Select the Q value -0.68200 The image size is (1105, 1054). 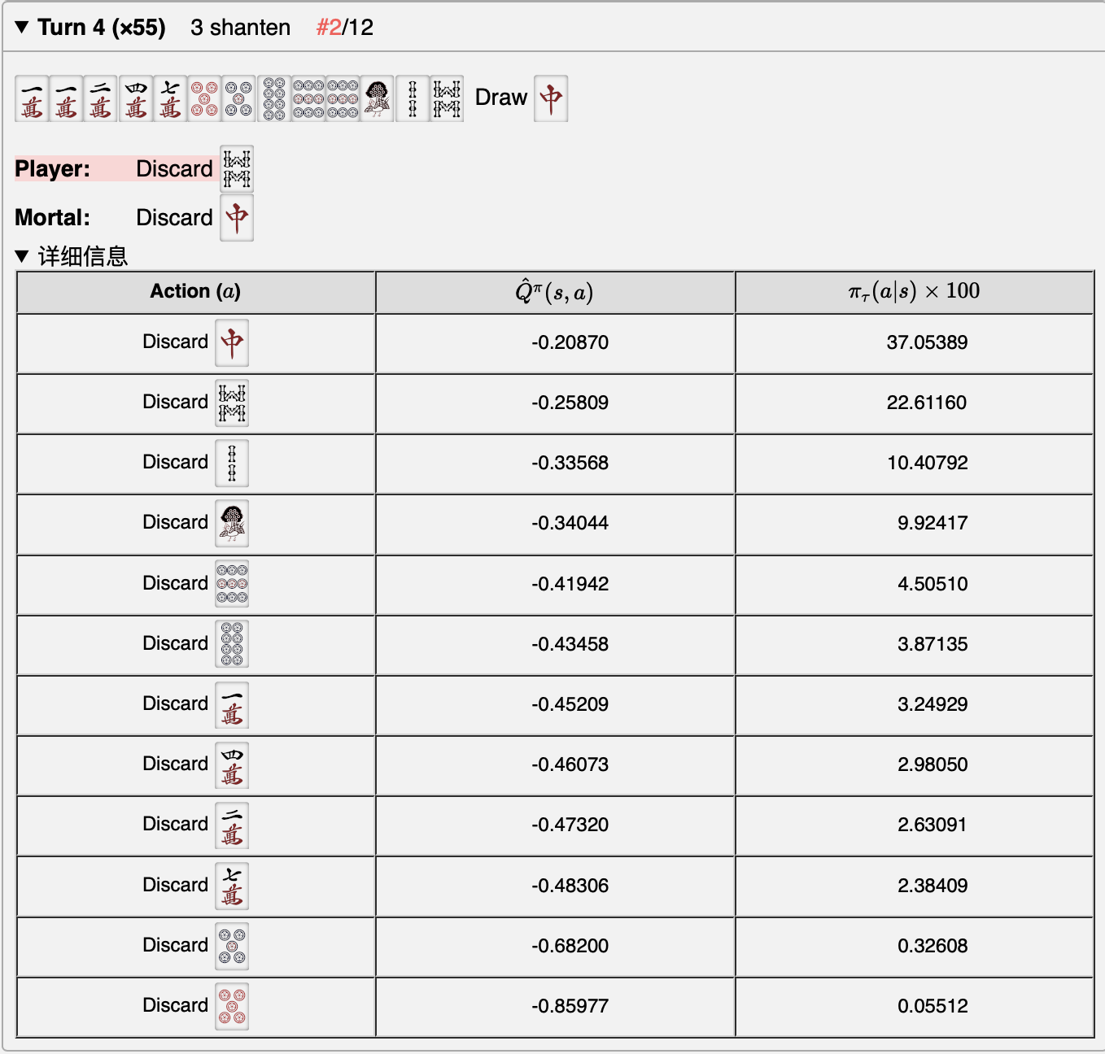pyautogui.click(x=570, y=946)
